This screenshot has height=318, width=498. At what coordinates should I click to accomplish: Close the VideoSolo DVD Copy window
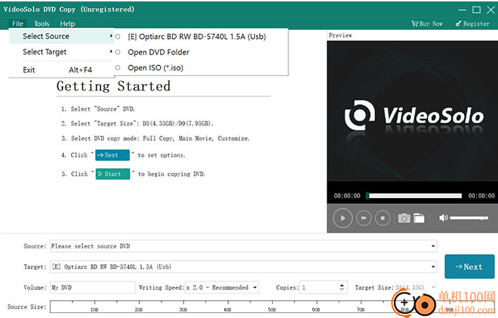tap(491, 10)
